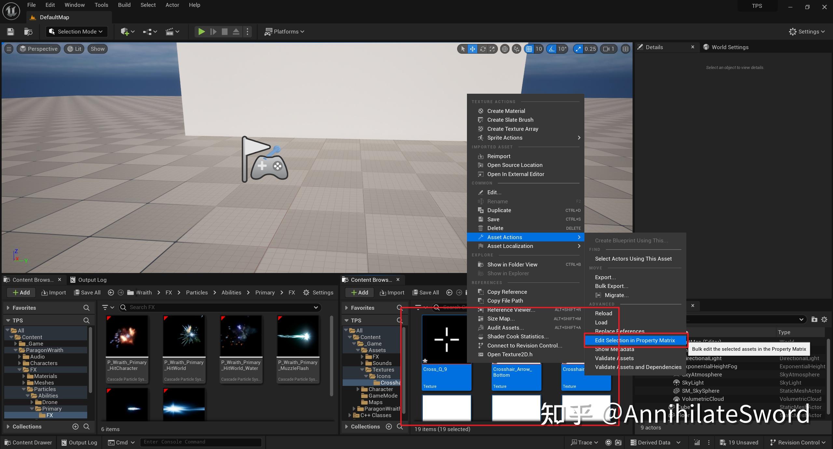Image resolution: width=833 pixels, height=449 pixels.
Task: Collapse the ParagonWraith folder in left tree
Action: [16, 350]
